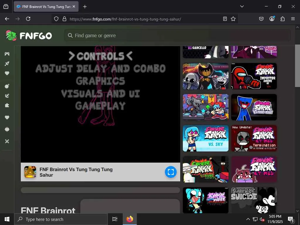Screen dimensions: 300x225
Task: Bookmark this page with the star icon
Action: [233, 19]
